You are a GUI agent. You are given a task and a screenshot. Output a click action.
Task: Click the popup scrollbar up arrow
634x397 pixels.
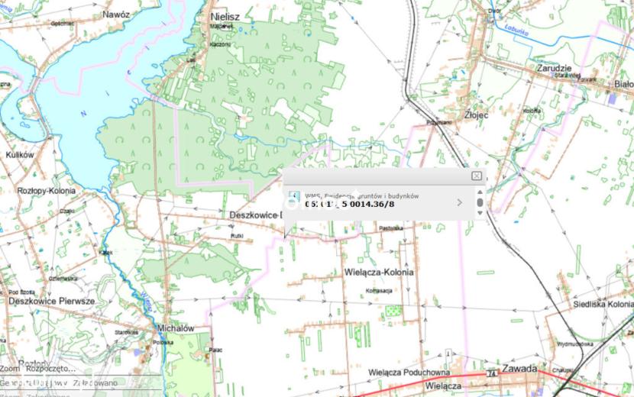pyautogui.click(x=480, y=192)
